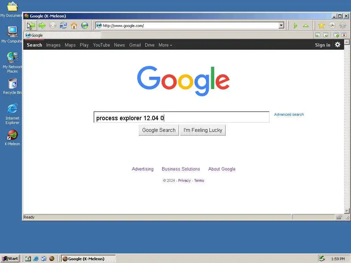Reload the page with the Refresh icon
351x263 pixels.
(63, 25)
